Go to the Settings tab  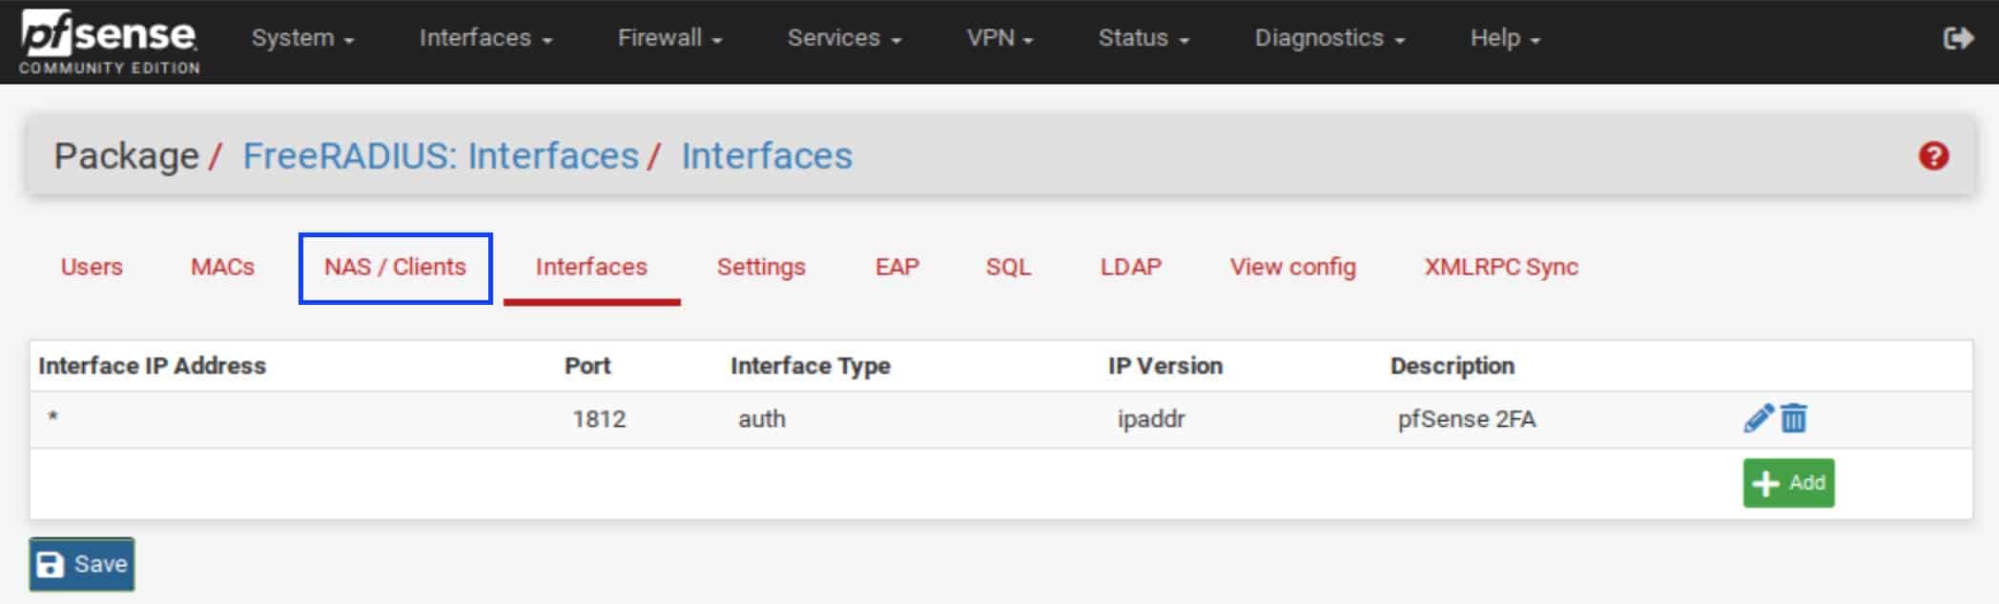(x=761, y=267)
